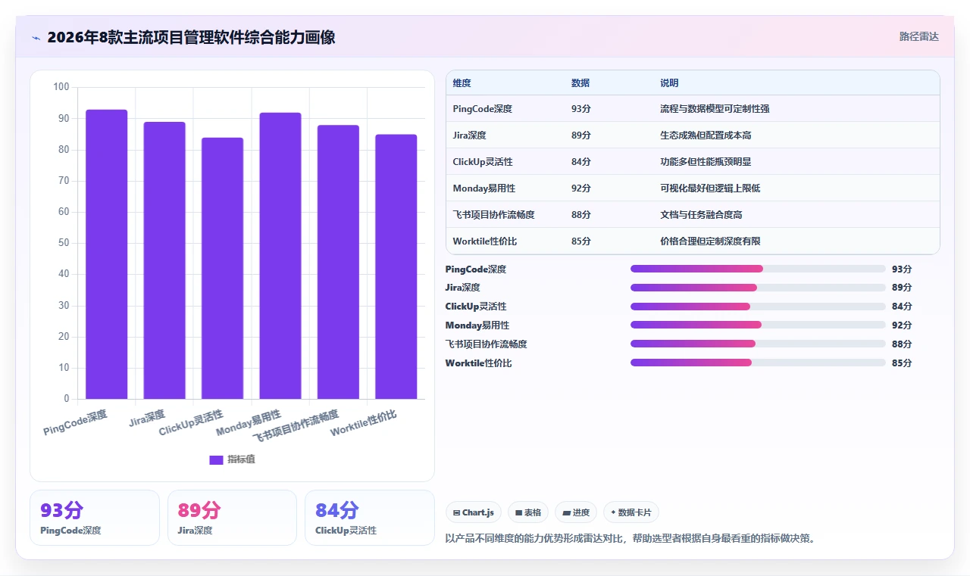Click the ClickUp灵活性 table row label

click(x=483, y=162)
